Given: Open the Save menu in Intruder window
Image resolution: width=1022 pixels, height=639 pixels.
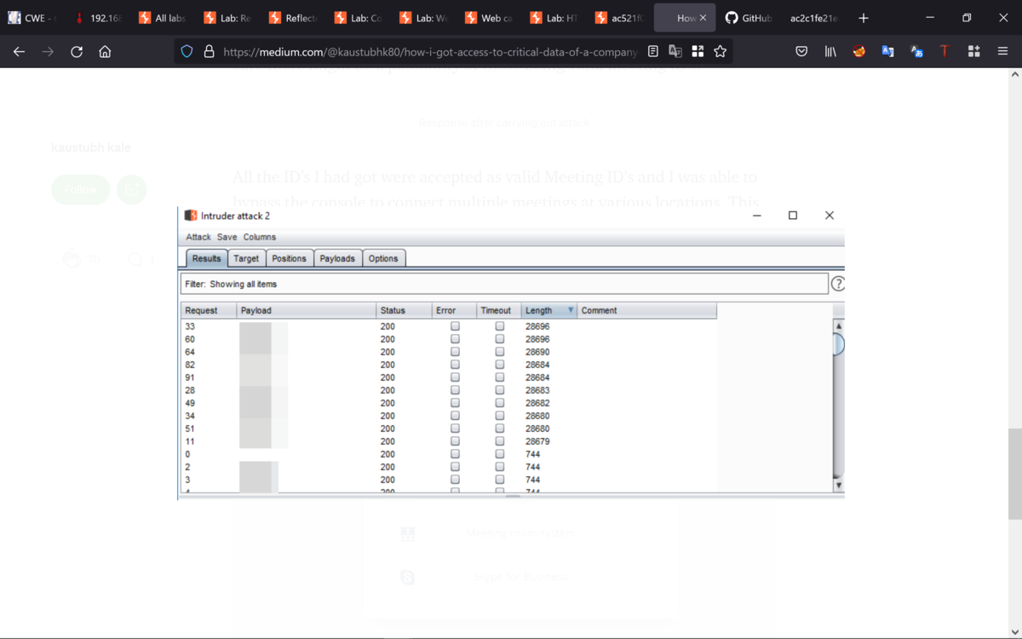Looking at the screenshot, I should [227, 237].
